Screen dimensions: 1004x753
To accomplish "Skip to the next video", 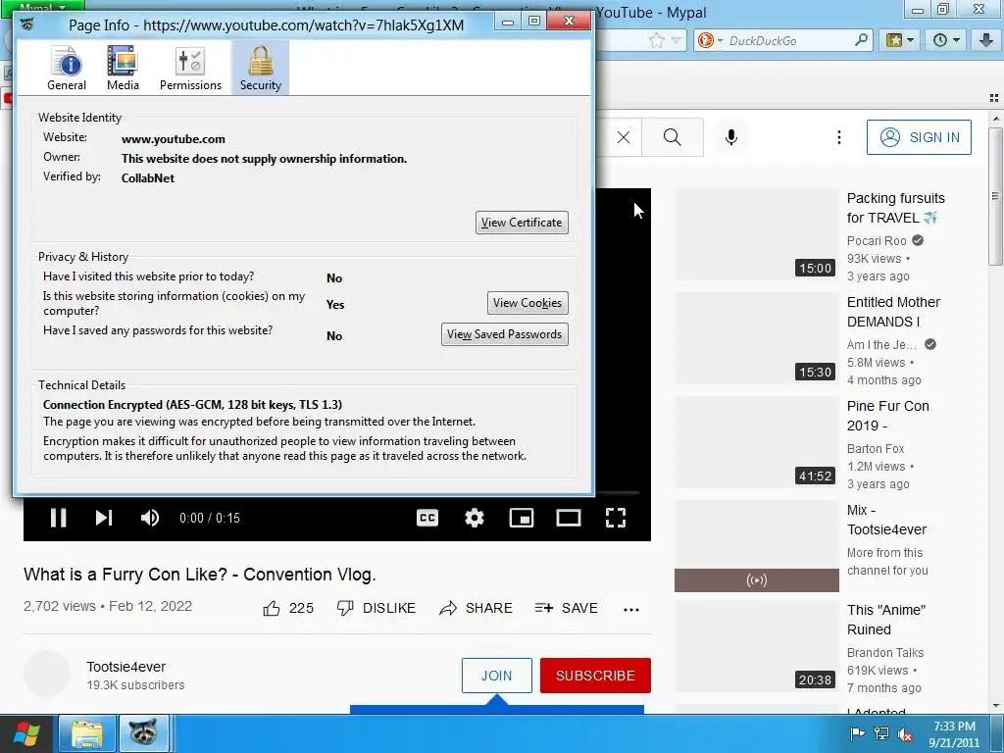I will tap(104, 518).
